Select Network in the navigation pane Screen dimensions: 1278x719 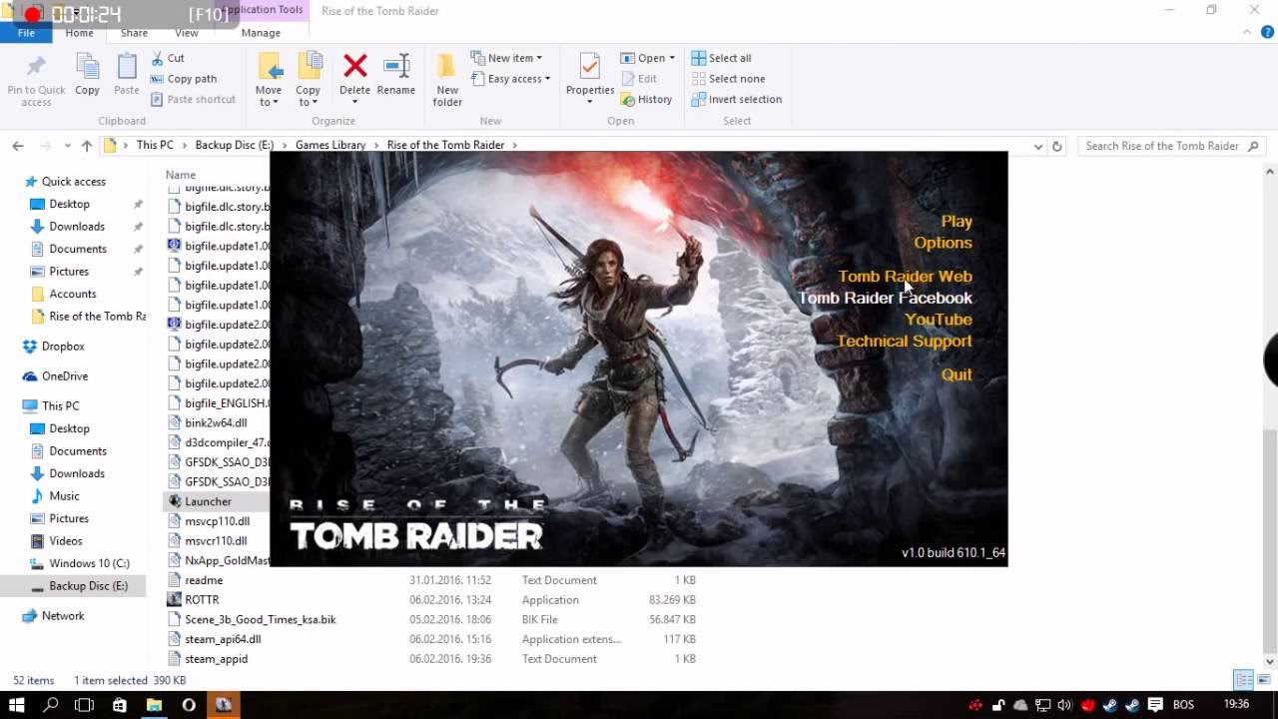tap(63, 616)
